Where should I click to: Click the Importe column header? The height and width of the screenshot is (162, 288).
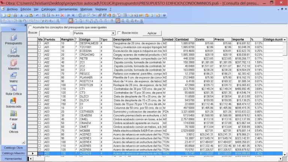tap(241, 39)
